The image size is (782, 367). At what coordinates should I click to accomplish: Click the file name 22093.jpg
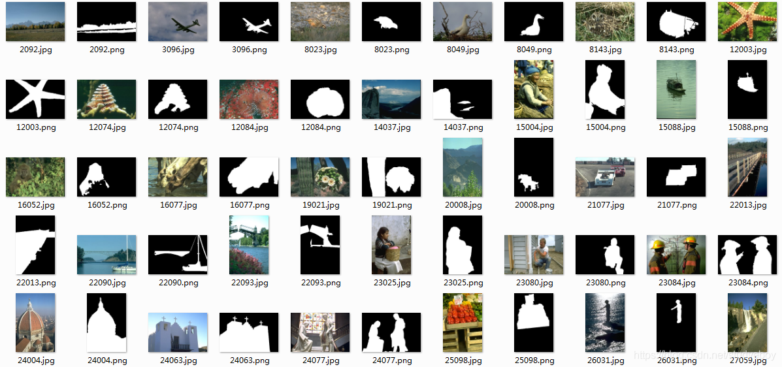pos(249,283)
